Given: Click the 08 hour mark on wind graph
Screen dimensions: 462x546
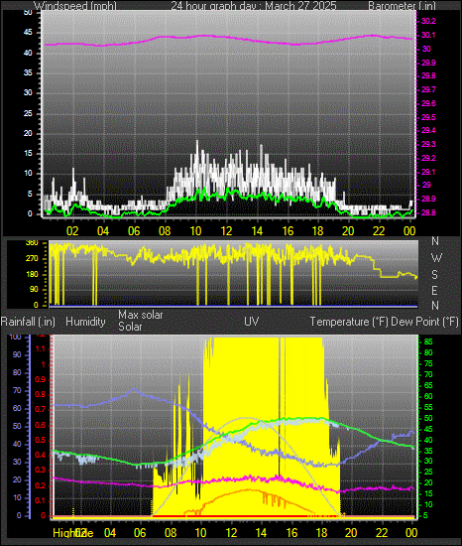Looking at the screenshot, I should (x=165, y=231).
